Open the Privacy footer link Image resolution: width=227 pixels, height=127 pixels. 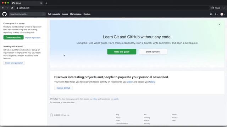pyautogui.click(x=175, y=117)
